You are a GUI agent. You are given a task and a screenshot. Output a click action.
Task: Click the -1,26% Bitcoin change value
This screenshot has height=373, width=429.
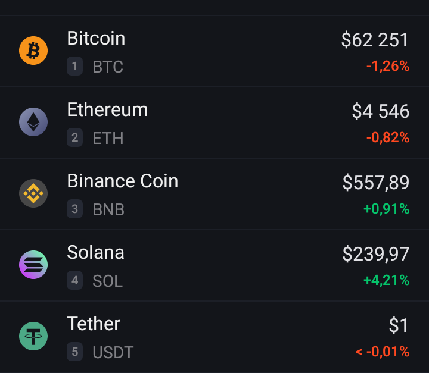click(x=388, y=66)
